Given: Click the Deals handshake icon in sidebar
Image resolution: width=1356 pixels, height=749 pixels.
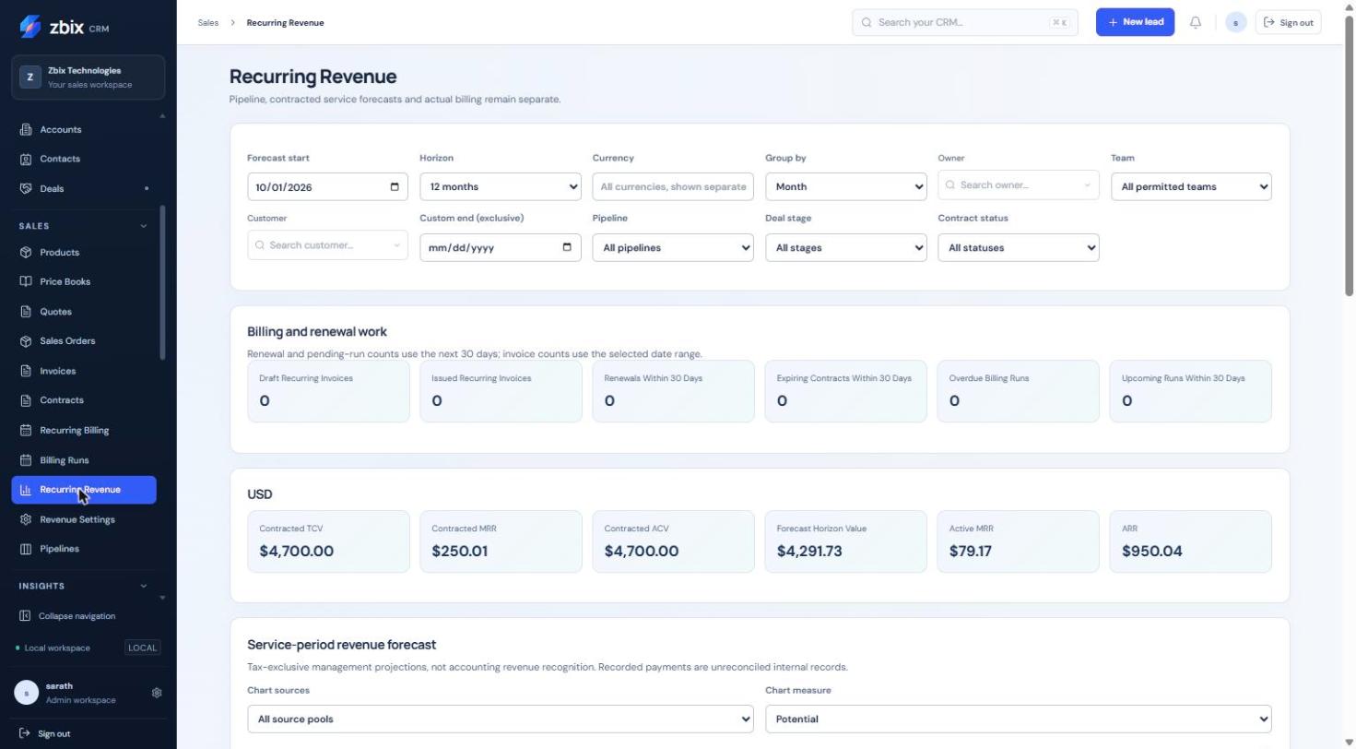Looking at the screenshot, I should point(26,188).
